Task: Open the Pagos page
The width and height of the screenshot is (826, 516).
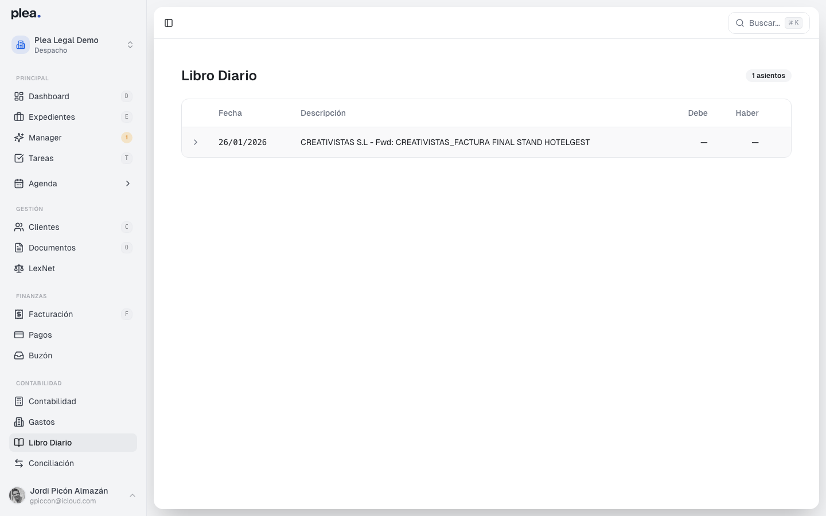Action: point(73,335)
